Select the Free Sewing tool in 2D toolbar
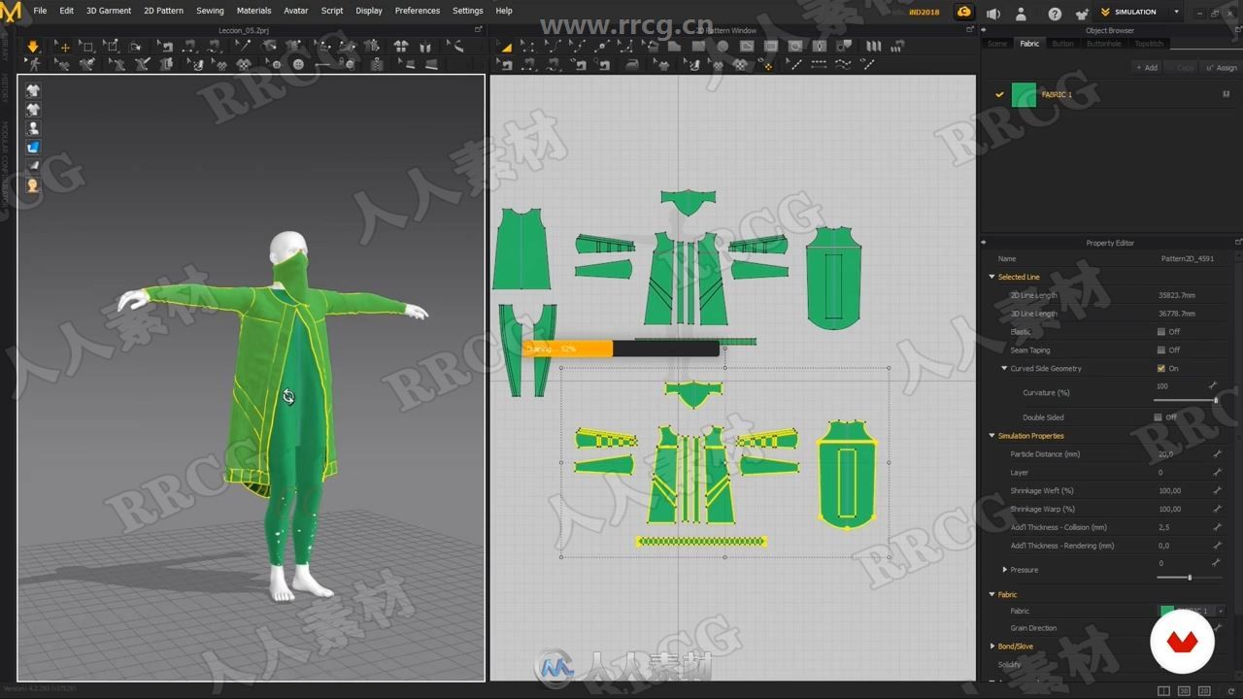The image size is (1243, 699). pos(554,64)
